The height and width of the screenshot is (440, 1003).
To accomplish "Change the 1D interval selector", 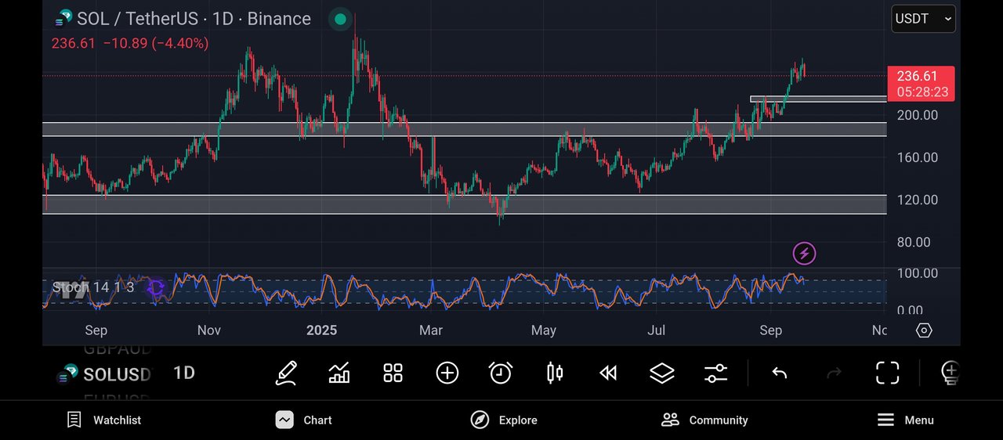I will [x=183, y=373].
